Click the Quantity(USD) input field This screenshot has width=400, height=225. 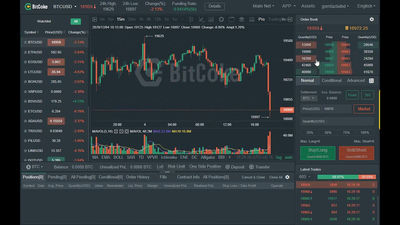coord(337,121)
